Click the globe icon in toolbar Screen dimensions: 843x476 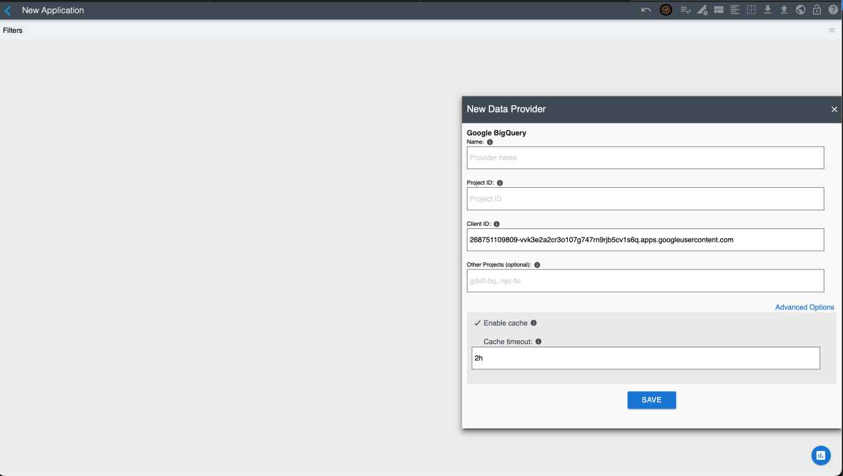click(x=801, y=10)
